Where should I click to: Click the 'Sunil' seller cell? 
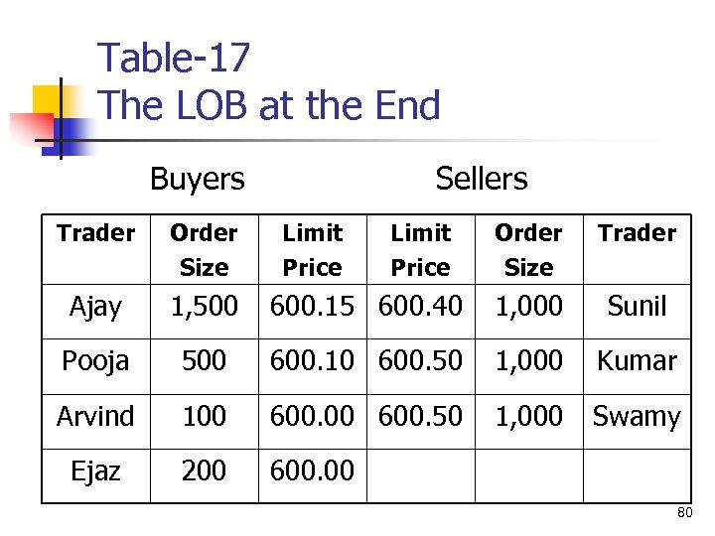[637, 307]
